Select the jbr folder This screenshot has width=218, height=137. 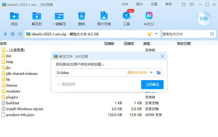pos(6,68)
